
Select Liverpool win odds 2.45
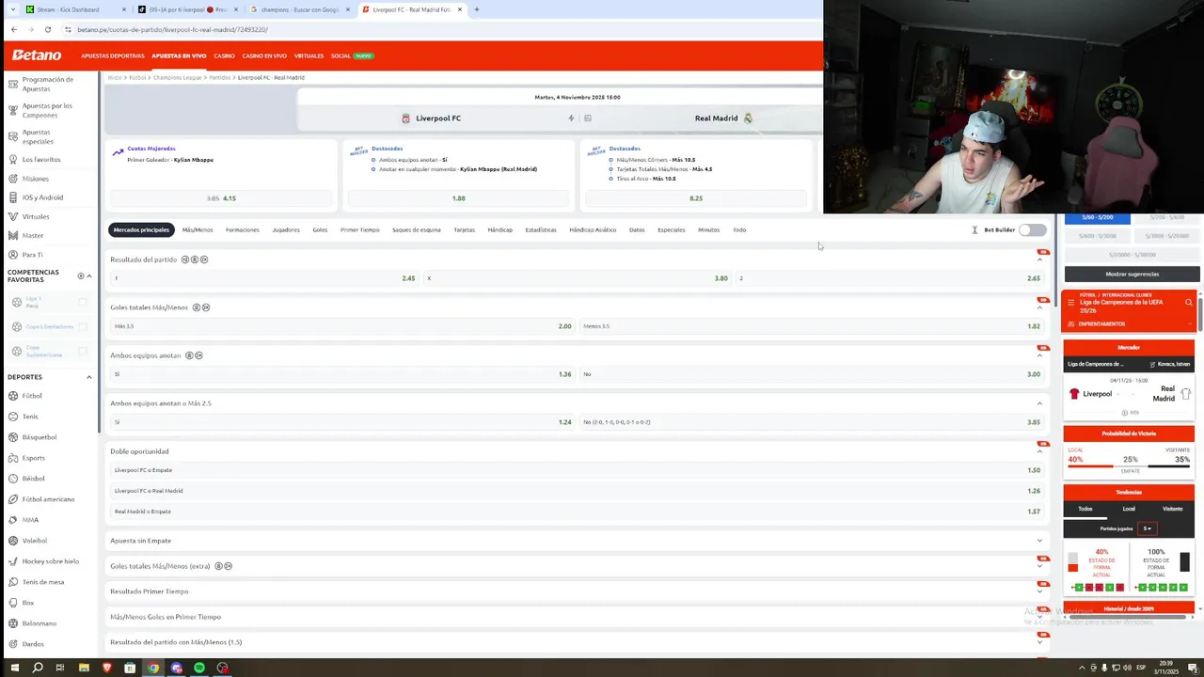point(263,278)
